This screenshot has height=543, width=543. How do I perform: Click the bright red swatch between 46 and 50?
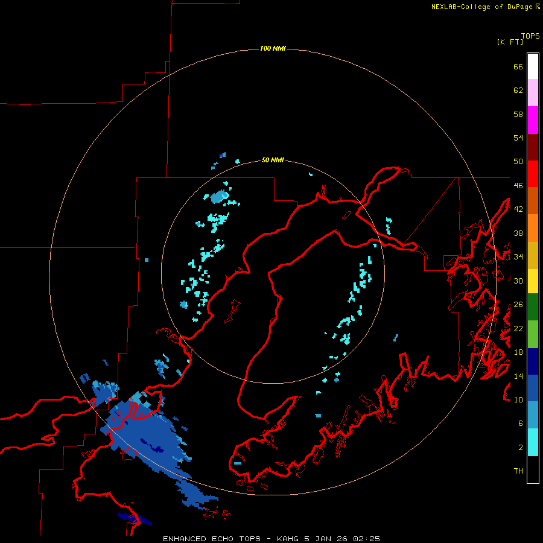[x=533, y=174]
